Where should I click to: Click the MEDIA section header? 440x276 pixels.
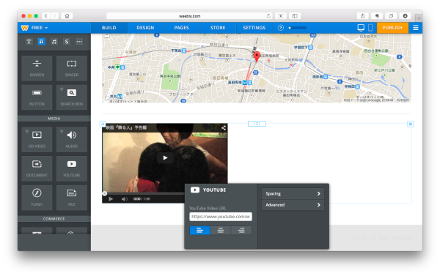(x=54, y=119)
